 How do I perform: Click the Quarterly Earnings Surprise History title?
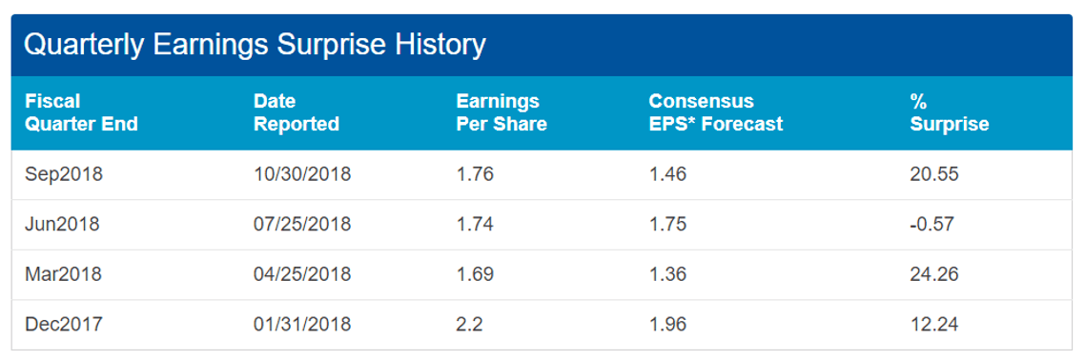coord(255,46)
